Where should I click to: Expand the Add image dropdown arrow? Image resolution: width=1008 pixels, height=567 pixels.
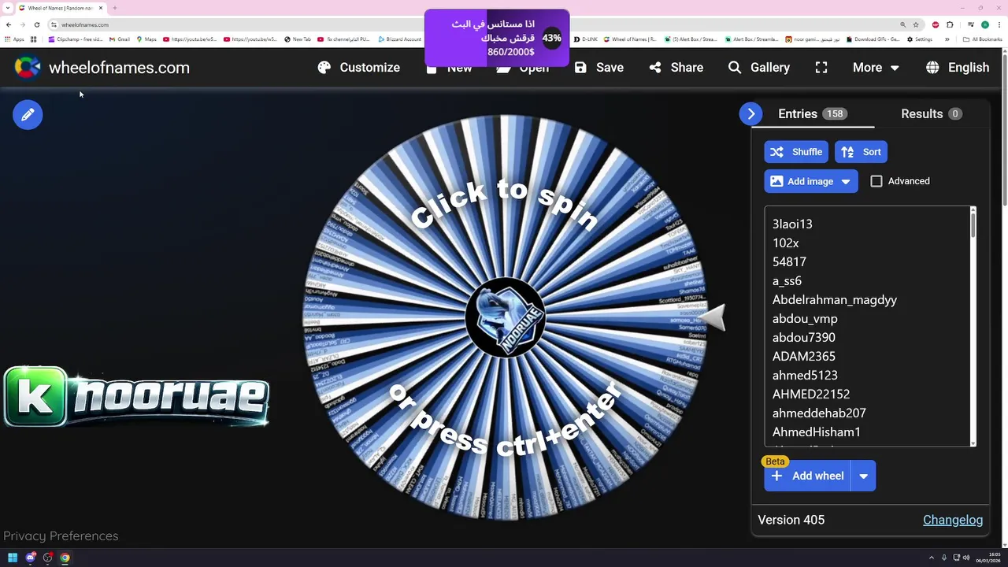(x=846, y=181)
